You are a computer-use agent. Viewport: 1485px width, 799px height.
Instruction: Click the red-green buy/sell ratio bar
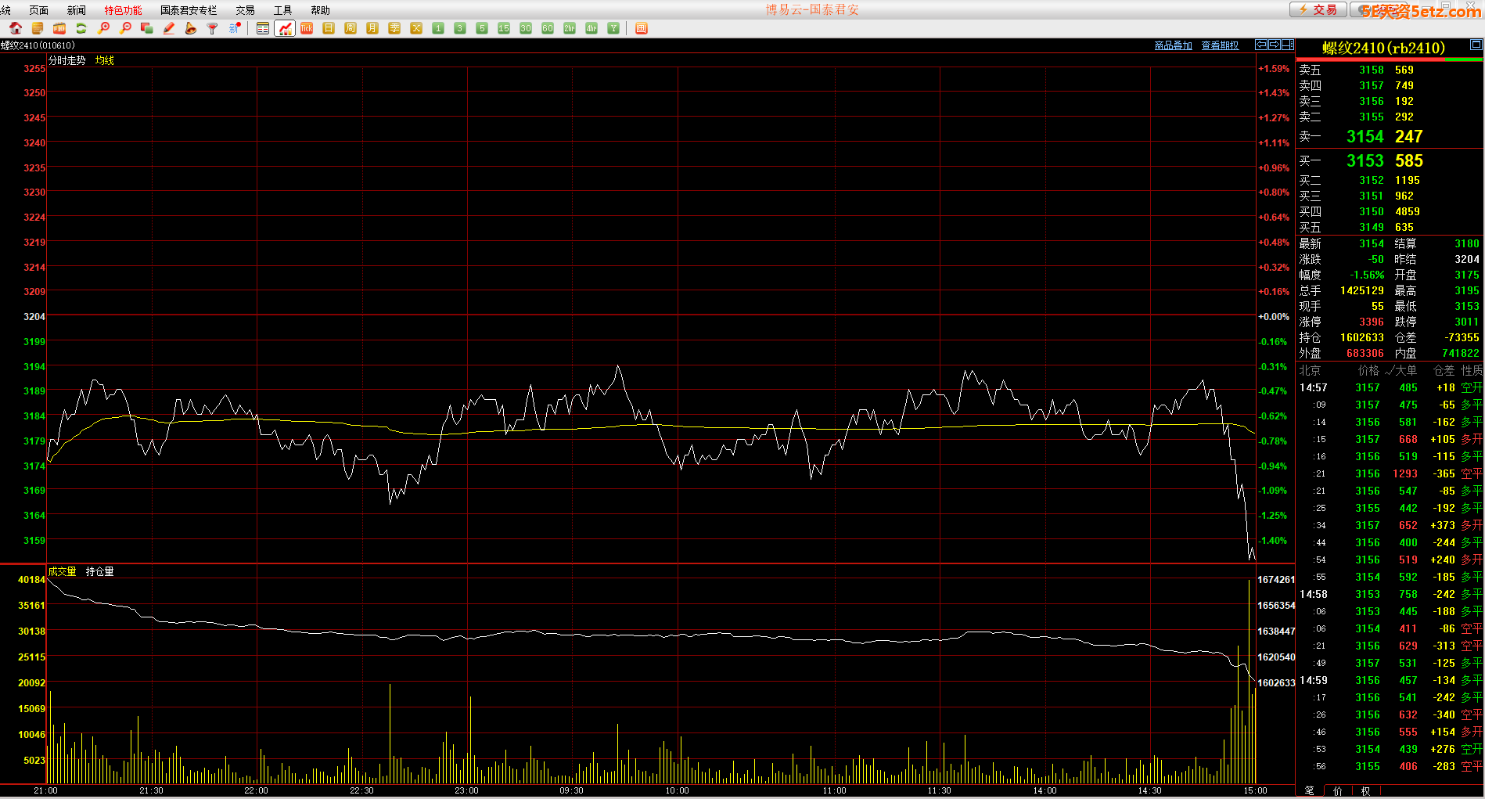tap(1389, 59)
